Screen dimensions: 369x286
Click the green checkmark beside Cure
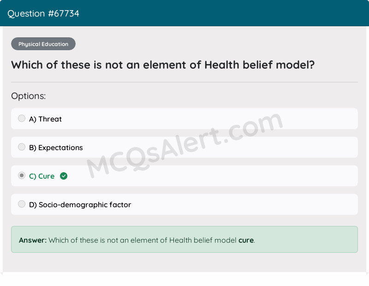tap(64, 176)
